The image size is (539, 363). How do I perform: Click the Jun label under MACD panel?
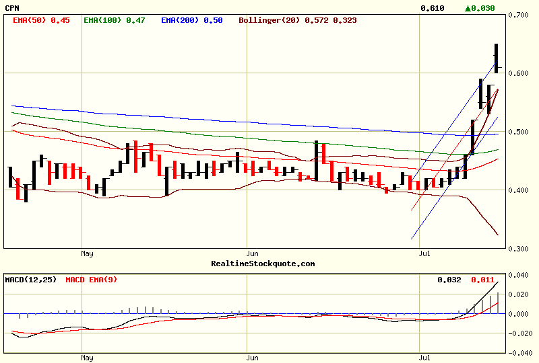[x=252, y=358]
